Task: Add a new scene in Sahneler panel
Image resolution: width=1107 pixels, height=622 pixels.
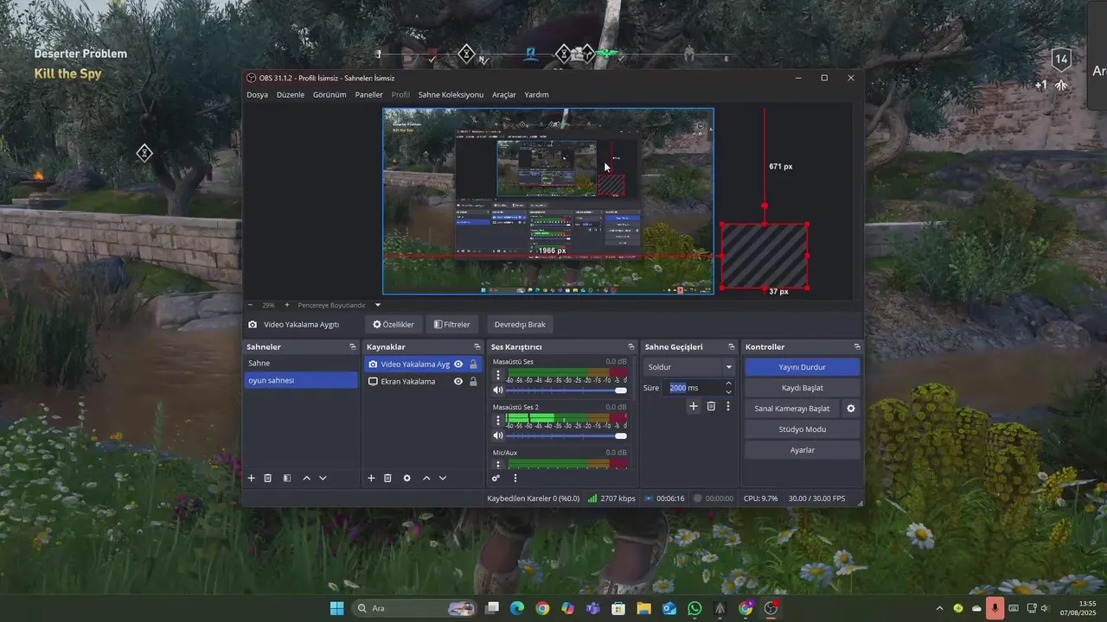Action: point(252,478)
